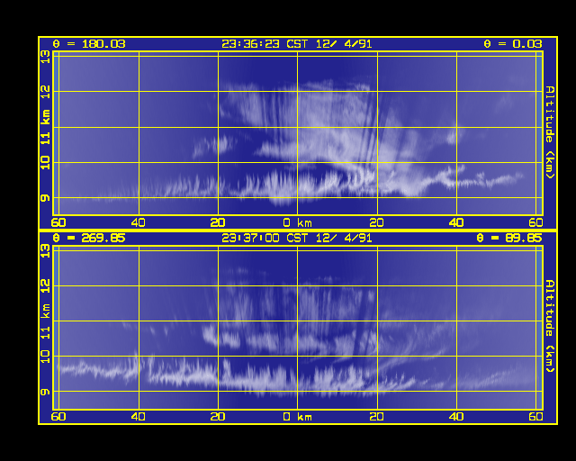Screen dimensions: 576x461
Task: Click the 20 label on the θ = 0.03 side
Action: tap(376, 222)
